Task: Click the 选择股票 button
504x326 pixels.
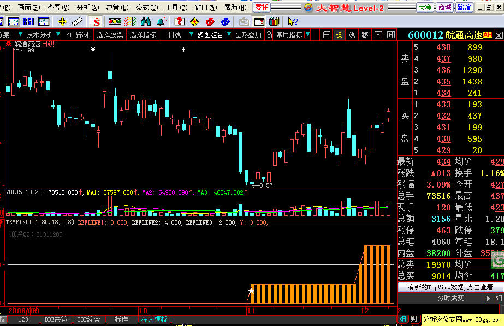Action: [x=110, y=35]
